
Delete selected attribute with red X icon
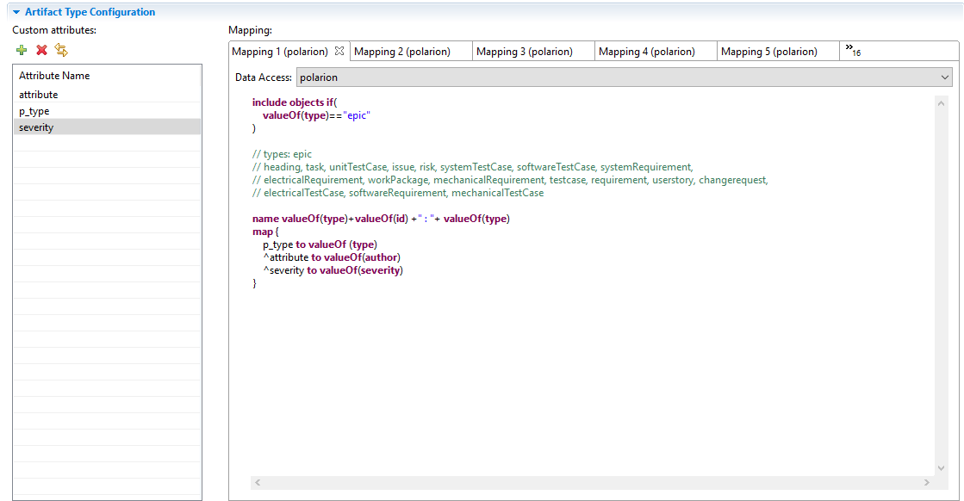coord(42,50)
